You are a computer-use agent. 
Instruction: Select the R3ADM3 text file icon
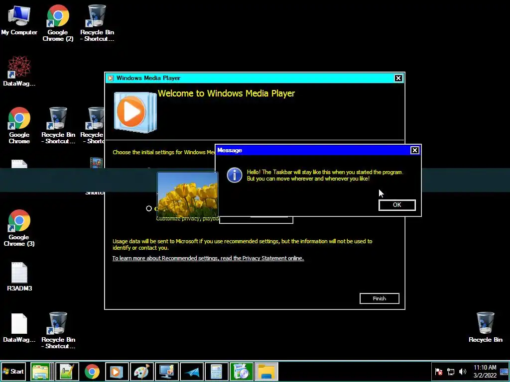pos(19,277)
